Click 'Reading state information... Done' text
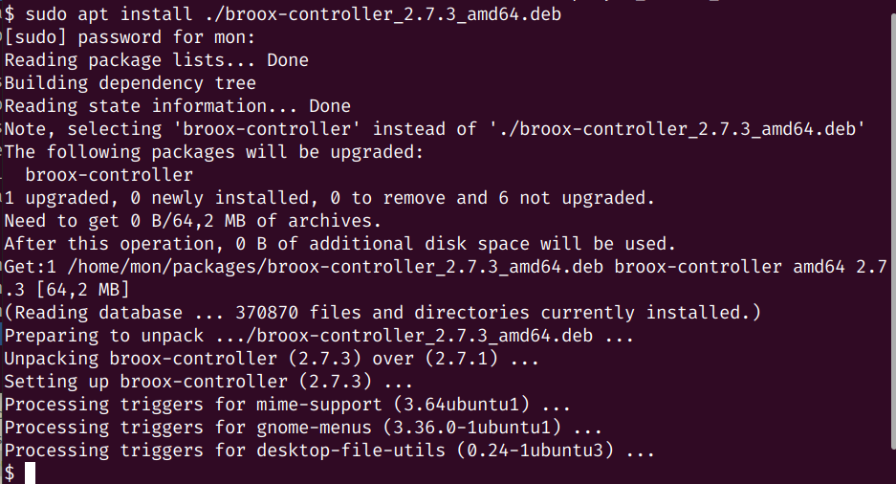896x484 pixels. tap(177, 106)
